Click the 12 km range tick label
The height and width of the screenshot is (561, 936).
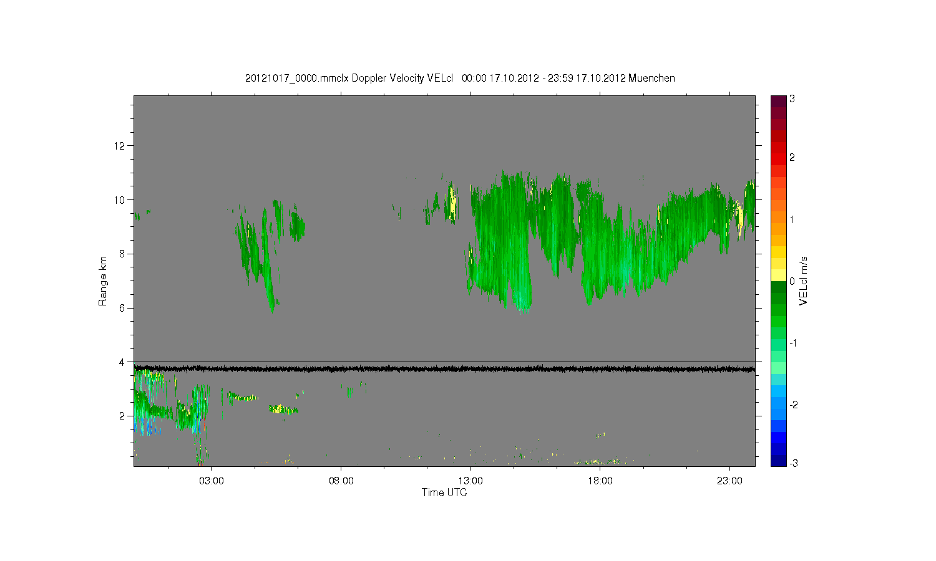pos(120,146)
